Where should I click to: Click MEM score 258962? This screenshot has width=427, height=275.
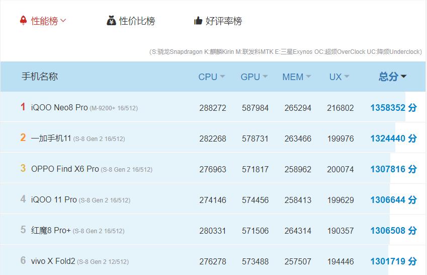(x=298, y=169)
